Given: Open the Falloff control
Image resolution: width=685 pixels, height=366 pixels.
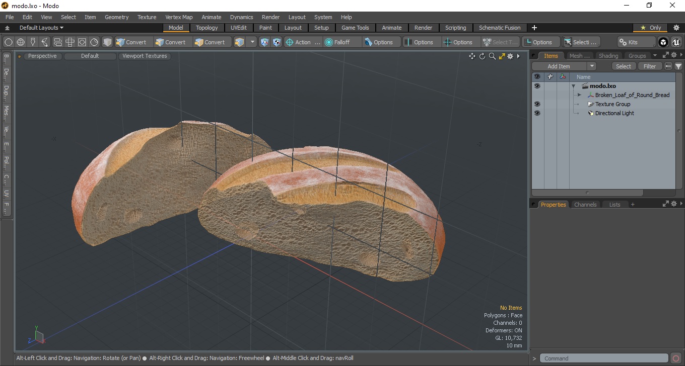Looking at the screenshot, I should tap(342, 42).
